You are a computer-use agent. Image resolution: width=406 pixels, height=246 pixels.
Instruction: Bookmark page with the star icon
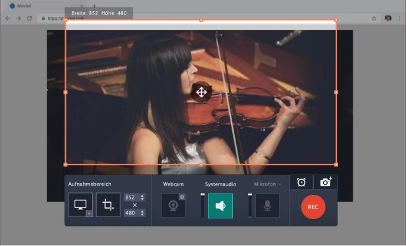tap(374, 18)
